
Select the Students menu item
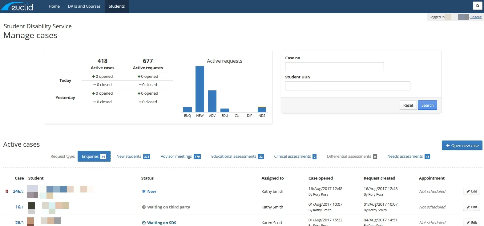coord(117,6)
